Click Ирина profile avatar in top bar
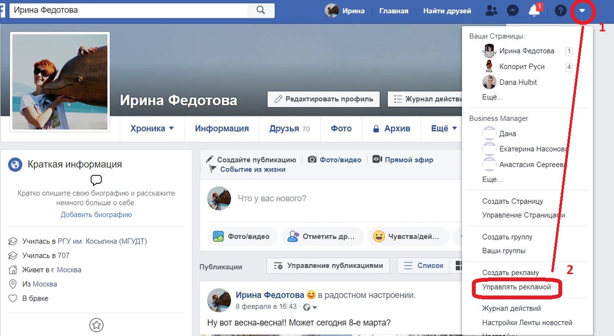The width and height of the screenshot is (614, 336). (x=332, y=10)
